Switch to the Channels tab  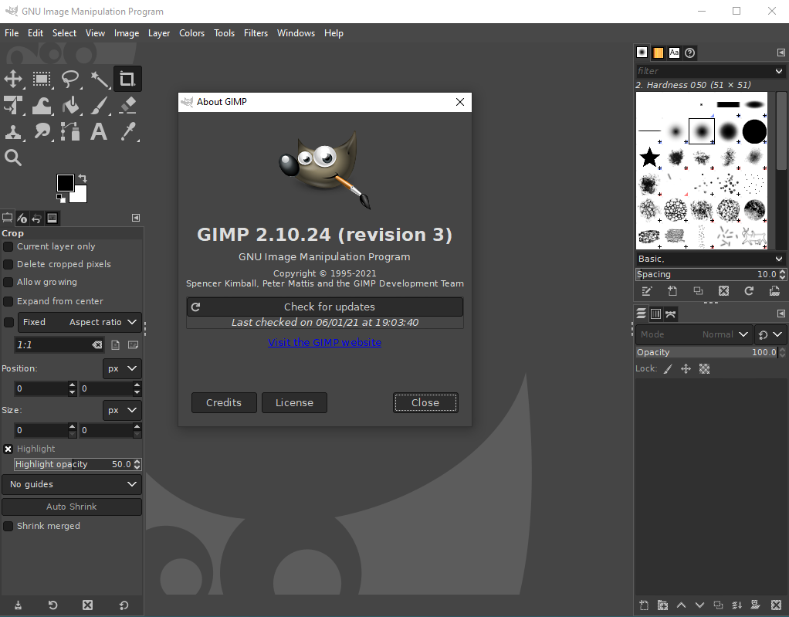click(655, 314)
